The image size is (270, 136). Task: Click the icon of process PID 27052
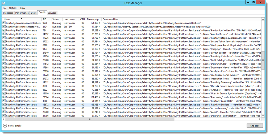tap(4, 42)
